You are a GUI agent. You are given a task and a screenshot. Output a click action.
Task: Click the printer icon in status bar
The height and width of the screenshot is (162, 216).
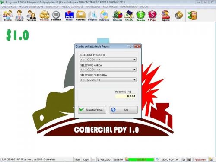tap(183, 159)
